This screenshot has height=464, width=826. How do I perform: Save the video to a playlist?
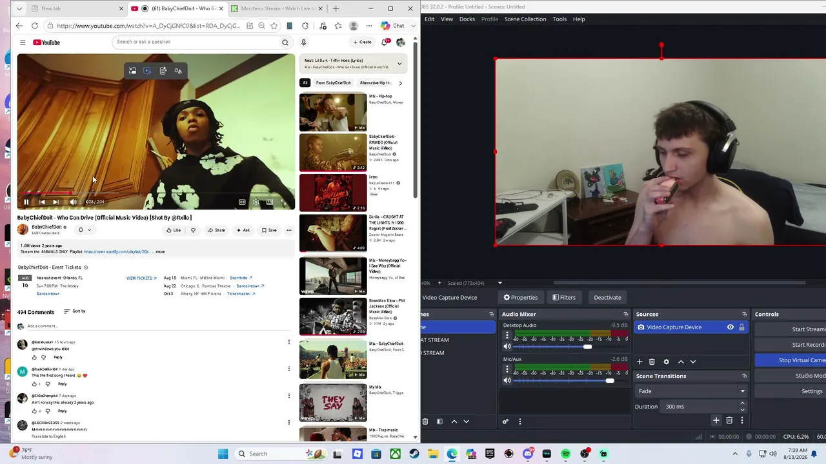tap(269, 230)
